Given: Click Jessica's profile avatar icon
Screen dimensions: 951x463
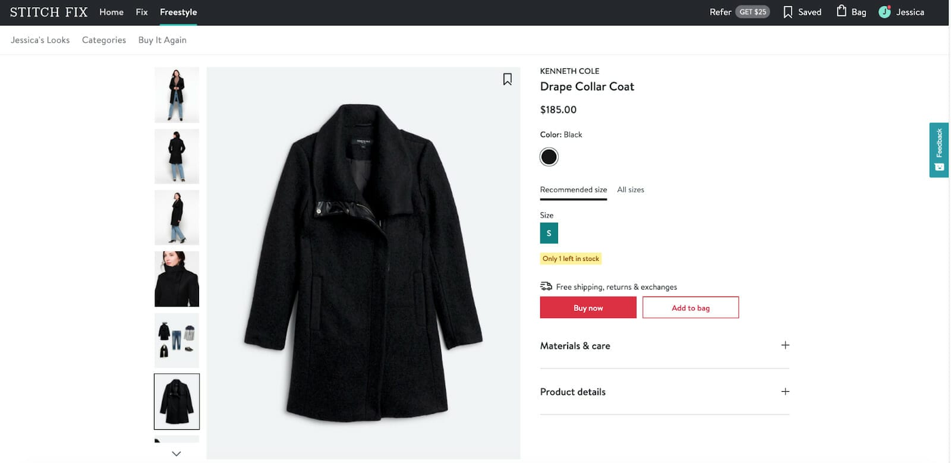Looking at the screenshot, I should 884,12.
